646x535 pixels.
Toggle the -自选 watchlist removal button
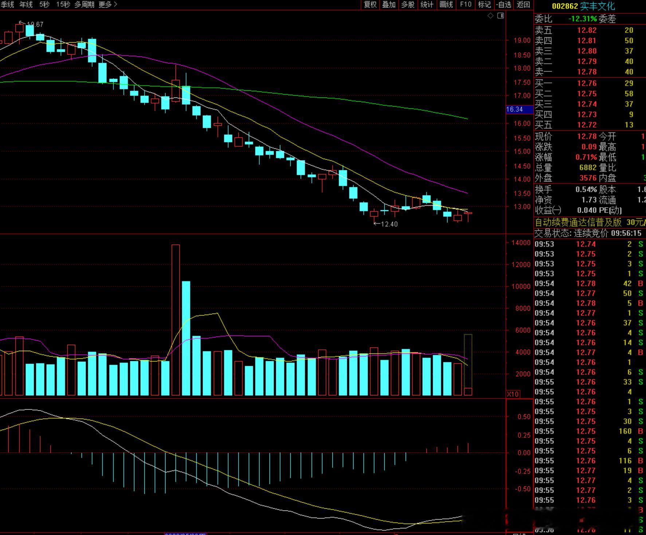tap(504, 4)
